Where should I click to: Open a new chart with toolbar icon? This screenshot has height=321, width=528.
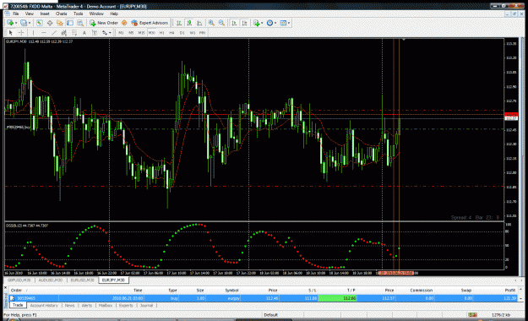pyautogui.click(x=10, y=23)
